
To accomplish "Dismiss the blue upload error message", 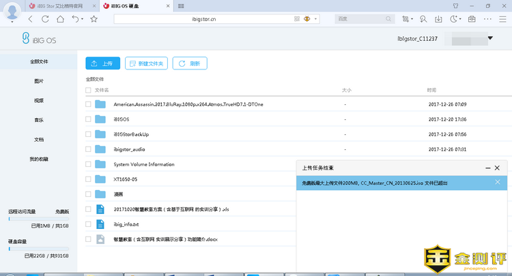I will coord(497,182).
